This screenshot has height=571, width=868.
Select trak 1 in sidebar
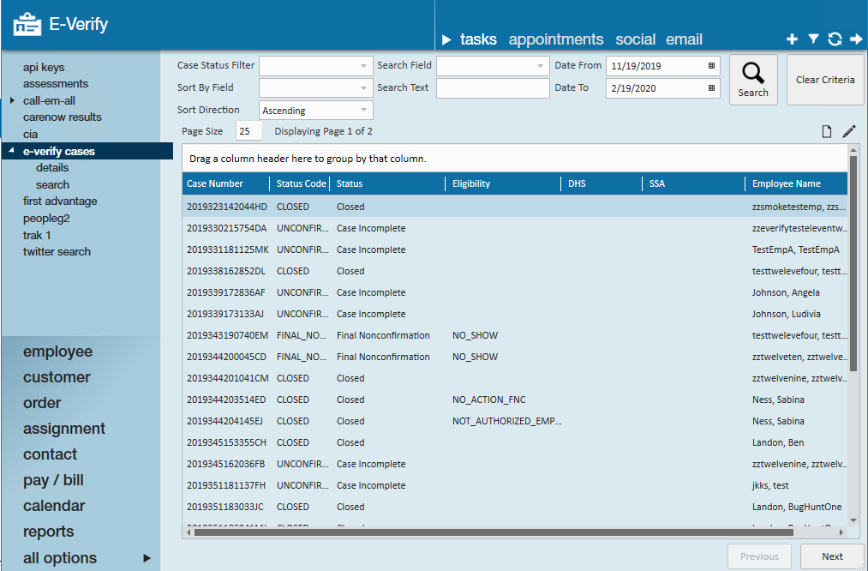pyautogui.click(x=37, y=235)
